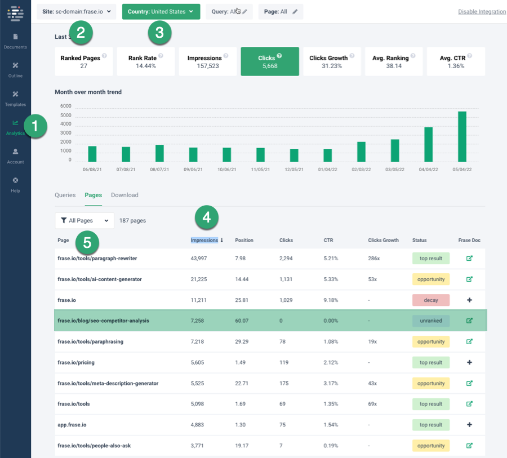Open the Country: United States dropdown

tap(161, 12)
